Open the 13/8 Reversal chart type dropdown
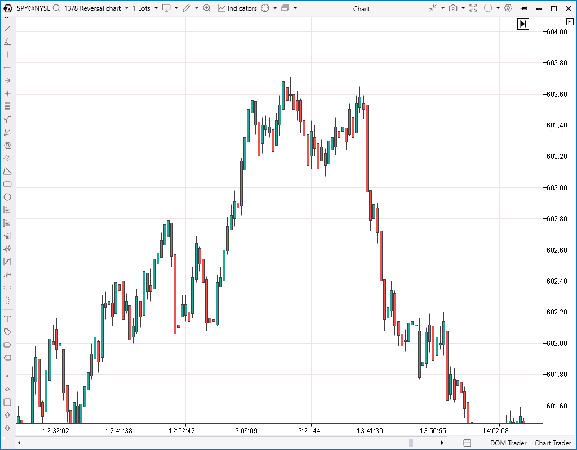Screen dimensions: 577x450 click(x=96, y=8)
